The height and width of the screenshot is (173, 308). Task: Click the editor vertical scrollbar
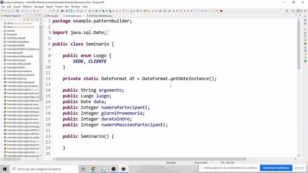point(299,45)
